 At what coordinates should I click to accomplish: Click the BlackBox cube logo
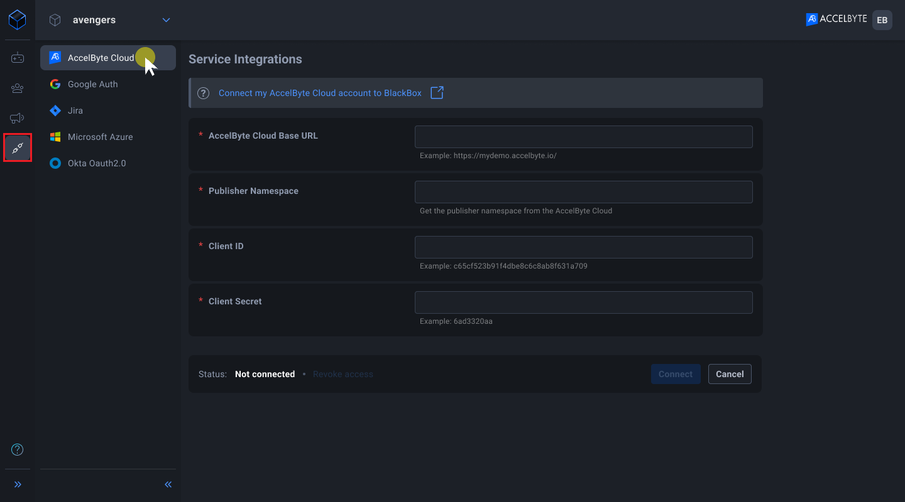[x=18, y=20]
